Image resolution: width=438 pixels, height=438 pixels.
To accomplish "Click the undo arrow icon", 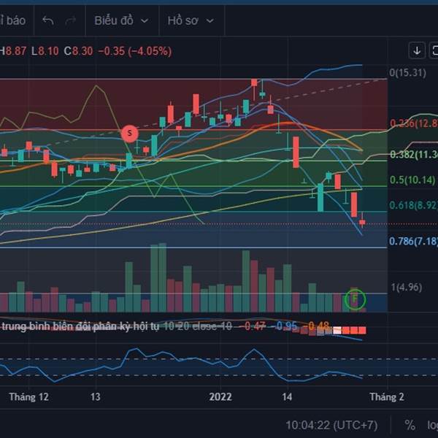I will pos(47,20).
